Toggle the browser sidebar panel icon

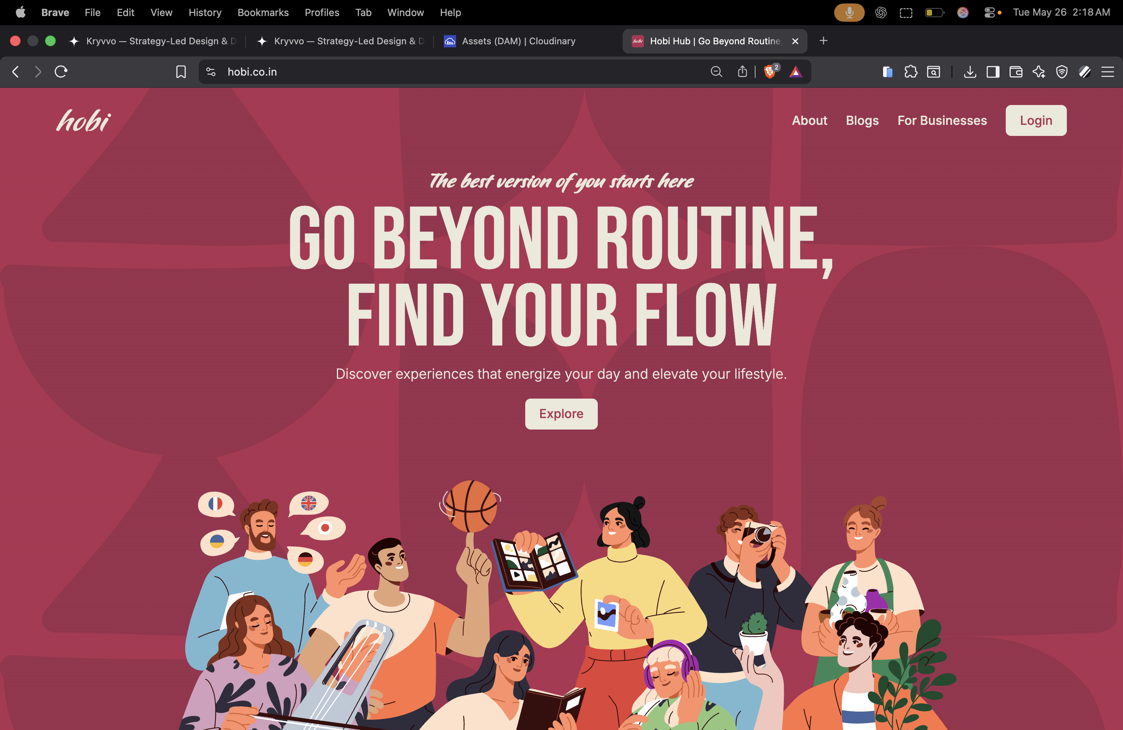(x=993, y=72)
